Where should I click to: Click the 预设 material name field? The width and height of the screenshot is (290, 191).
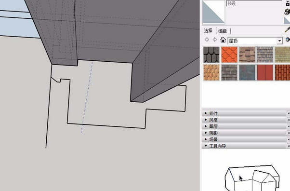(254, 3)
